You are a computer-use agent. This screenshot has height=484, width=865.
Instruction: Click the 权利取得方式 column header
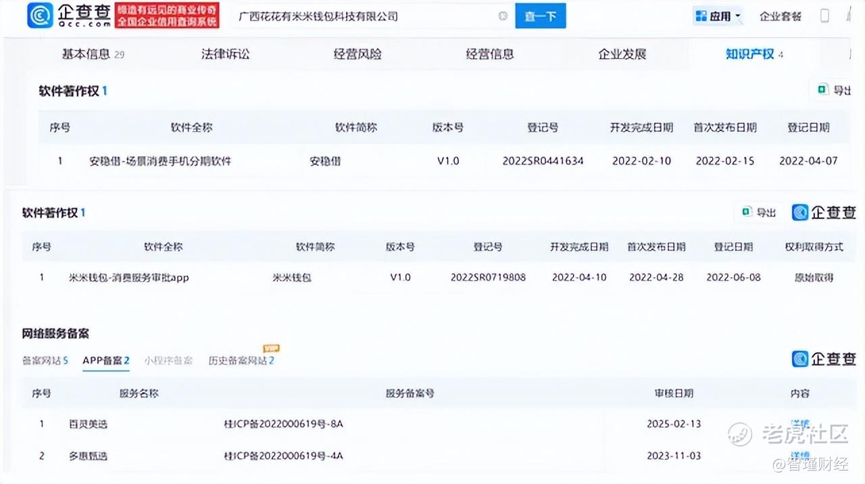[814, 247]
